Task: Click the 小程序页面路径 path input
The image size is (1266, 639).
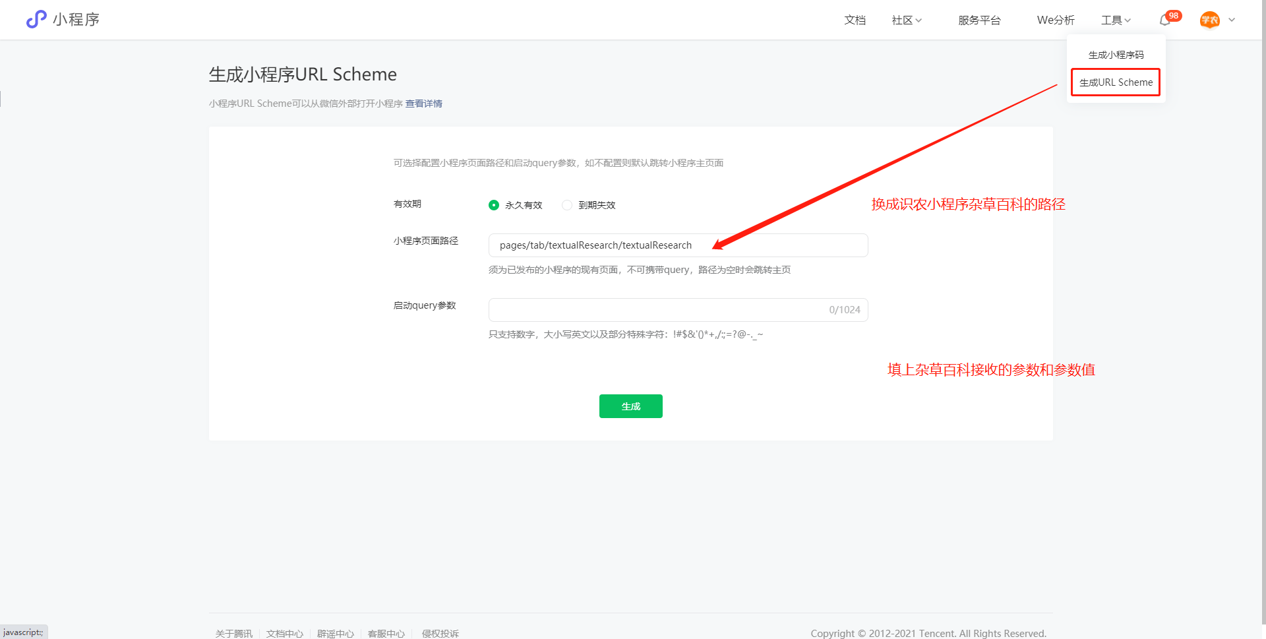Action: coord(678,245)
